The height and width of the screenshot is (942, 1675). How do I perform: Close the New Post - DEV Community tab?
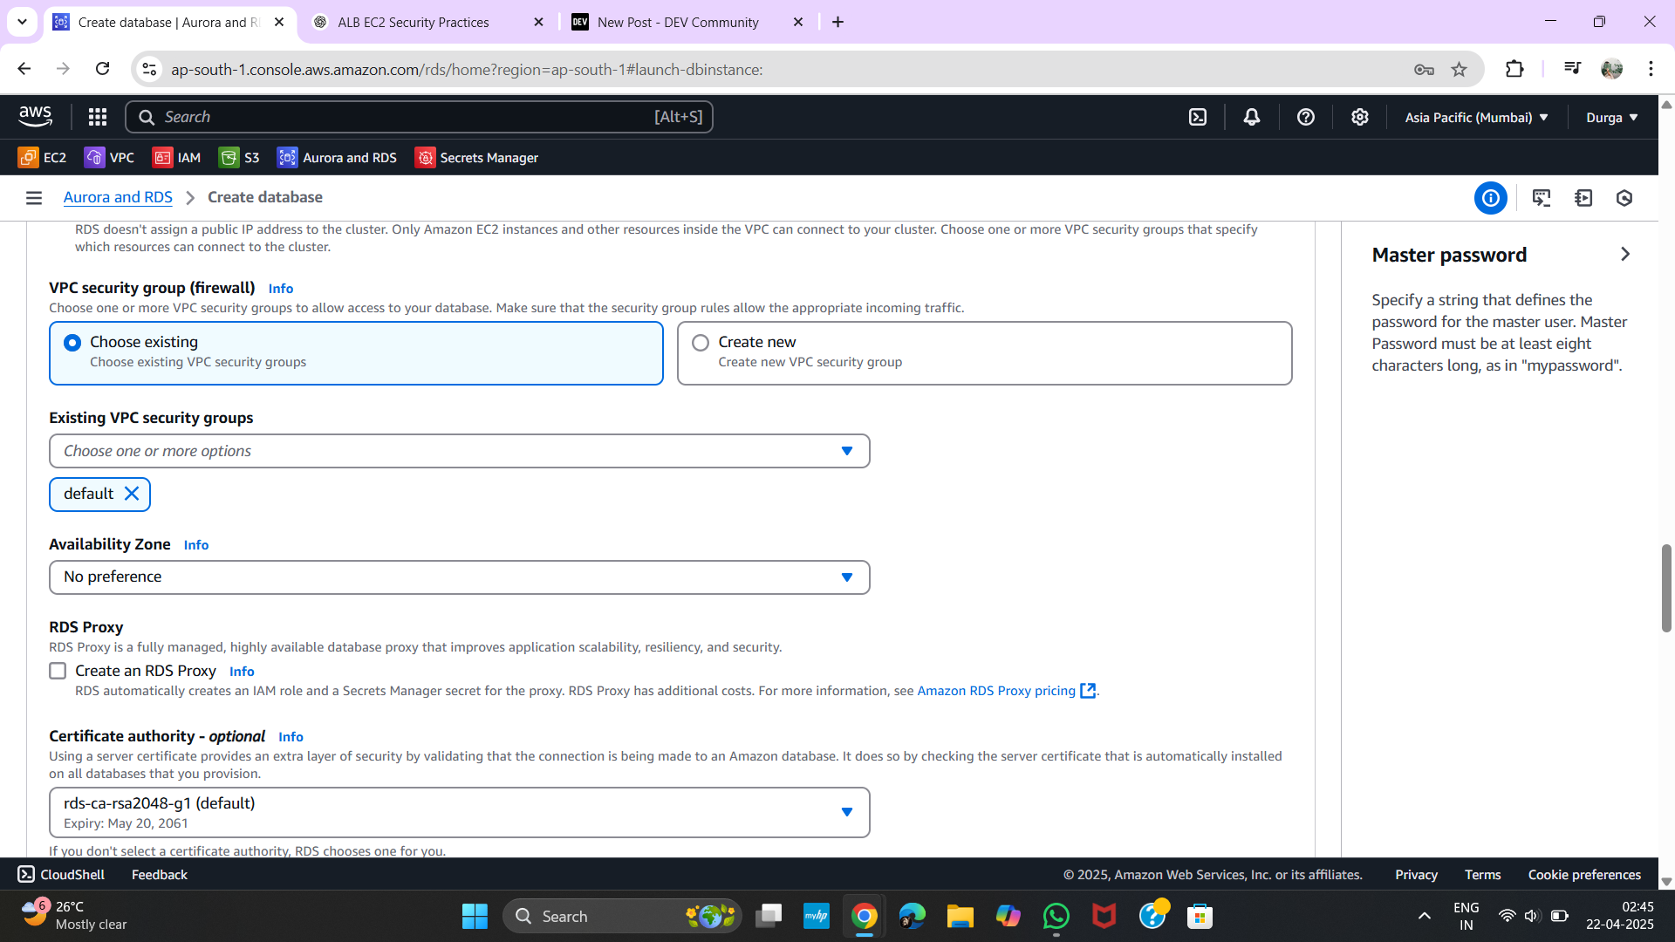click(x=798, y=22)
